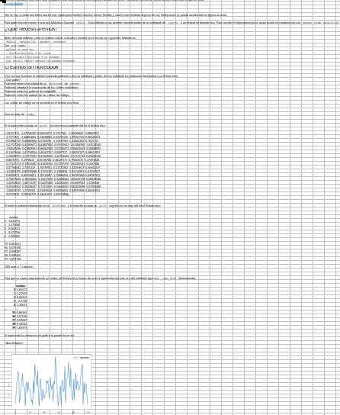Select the bold row index 99 cell

14,328
